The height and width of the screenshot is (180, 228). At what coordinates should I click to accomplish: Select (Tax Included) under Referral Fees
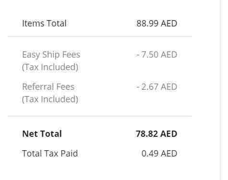tap(50, 99)
